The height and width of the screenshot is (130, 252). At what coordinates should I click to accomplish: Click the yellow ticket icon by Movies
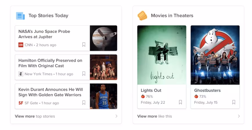tap(142, 16)
